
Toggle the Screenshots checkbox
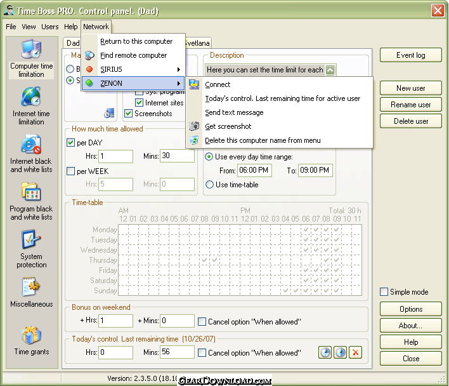(x=128, y=113)
